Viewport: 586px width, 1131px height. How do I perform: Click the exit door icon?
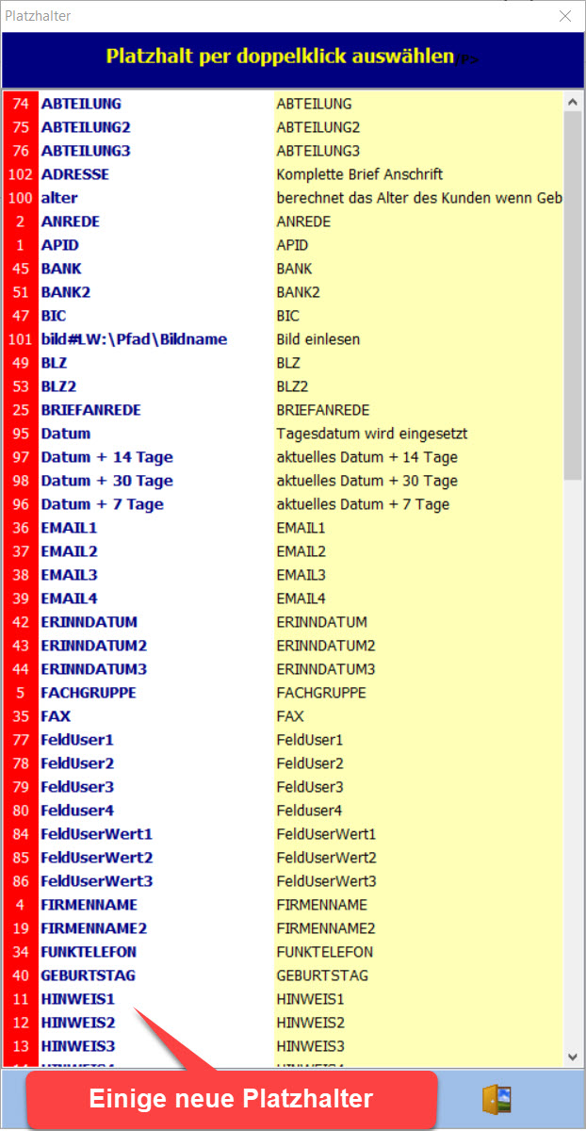click(496, 1100)
